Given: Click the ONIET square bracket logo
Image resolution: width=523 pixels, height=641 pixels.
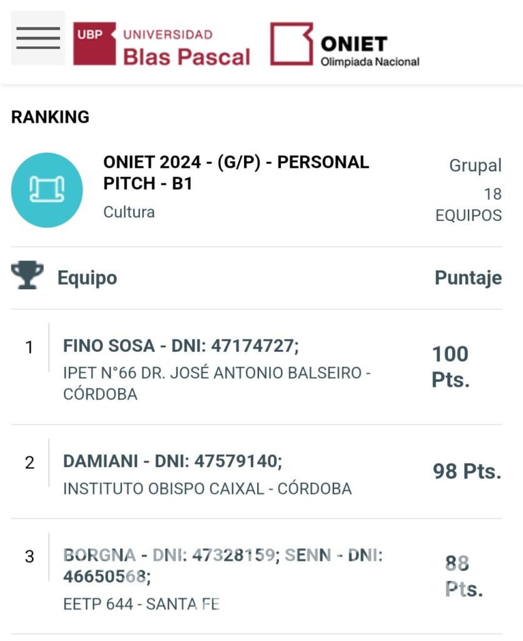Looking at the screenshot, I should point(292,44).
